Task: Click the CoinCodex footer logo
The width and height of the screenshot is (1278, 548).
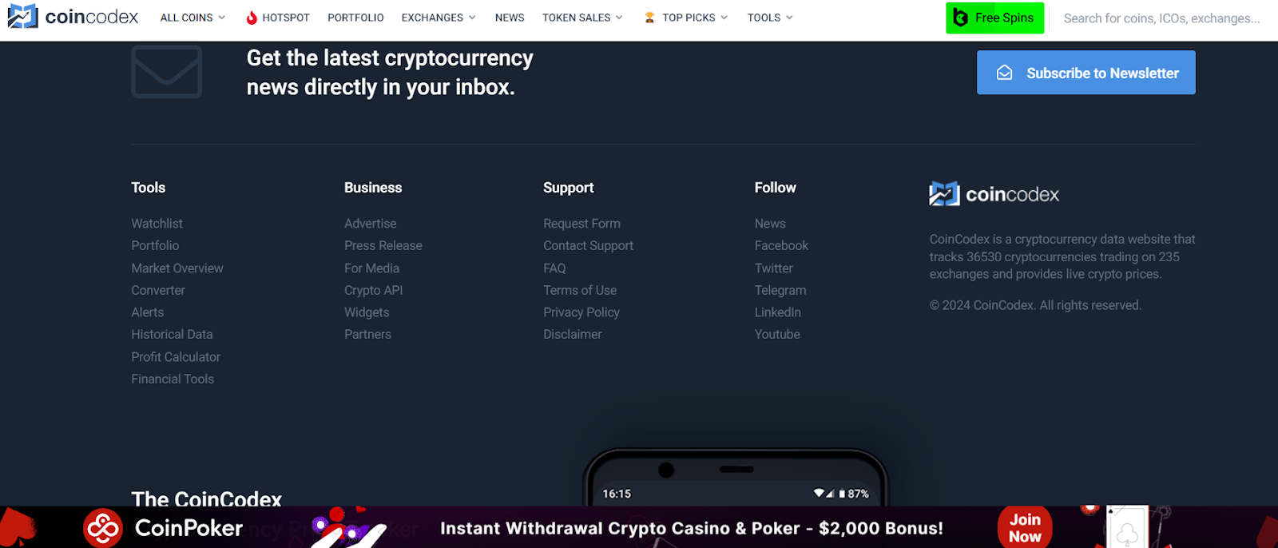Action: [x=994, y=194]
